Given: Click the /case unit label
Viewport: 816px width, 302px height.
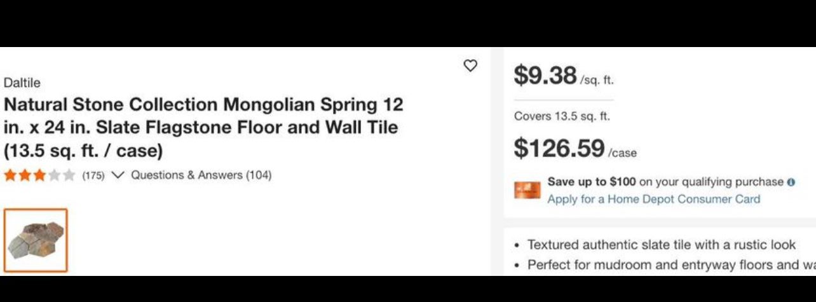Looking at the screenshot, I should [623, 153].
